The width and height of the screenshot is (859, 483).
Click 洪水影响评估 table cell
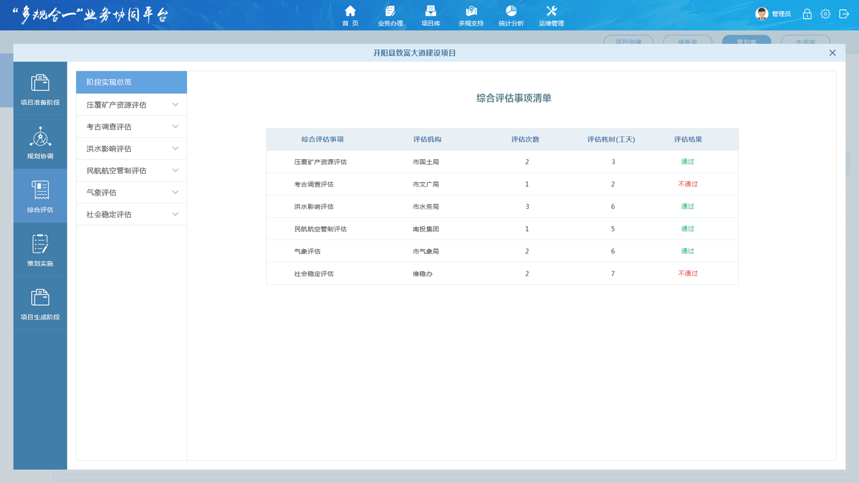pyautogui.click(x=314, y=207)
